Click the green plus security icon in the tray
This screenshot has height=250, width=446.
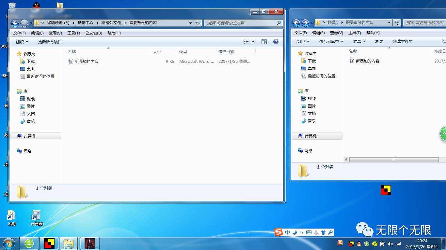pyautogui.click(x=374, y=243)
